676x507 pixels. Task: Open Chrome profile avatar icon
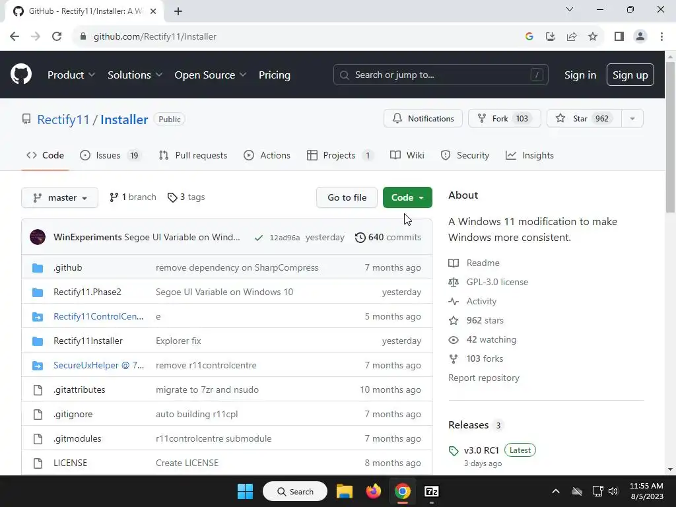(640, 36)
